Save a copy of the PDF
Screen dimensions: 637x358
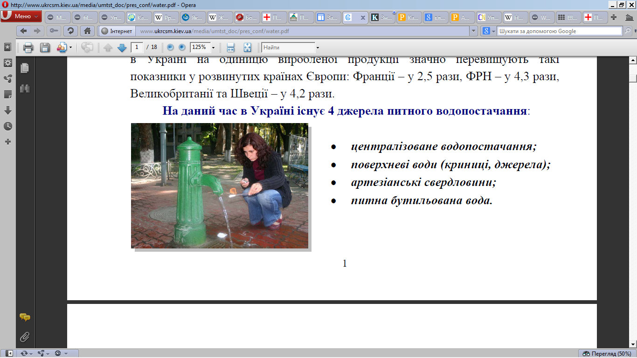click(x=45, y=48)
